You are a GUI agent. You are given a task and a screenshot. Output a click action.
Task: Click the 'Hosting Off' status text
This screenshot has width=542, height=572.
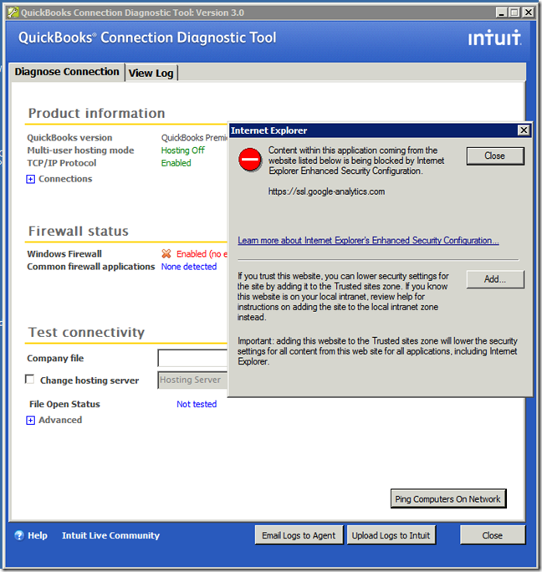(183, 151)
